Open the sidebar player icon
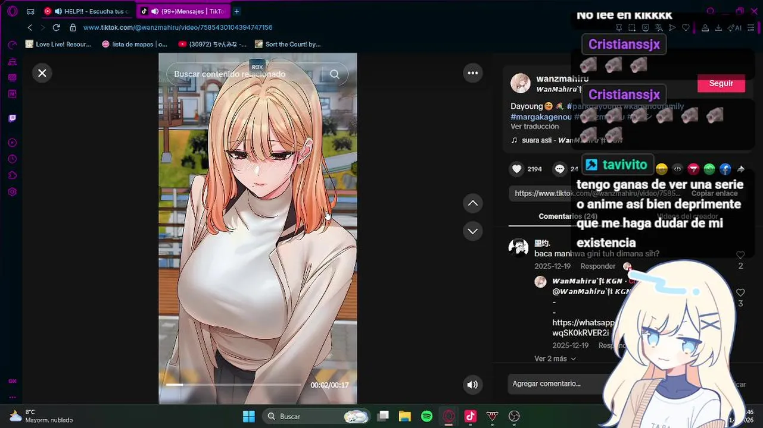The width and height of the screenshot is (763, 428). 13,143
